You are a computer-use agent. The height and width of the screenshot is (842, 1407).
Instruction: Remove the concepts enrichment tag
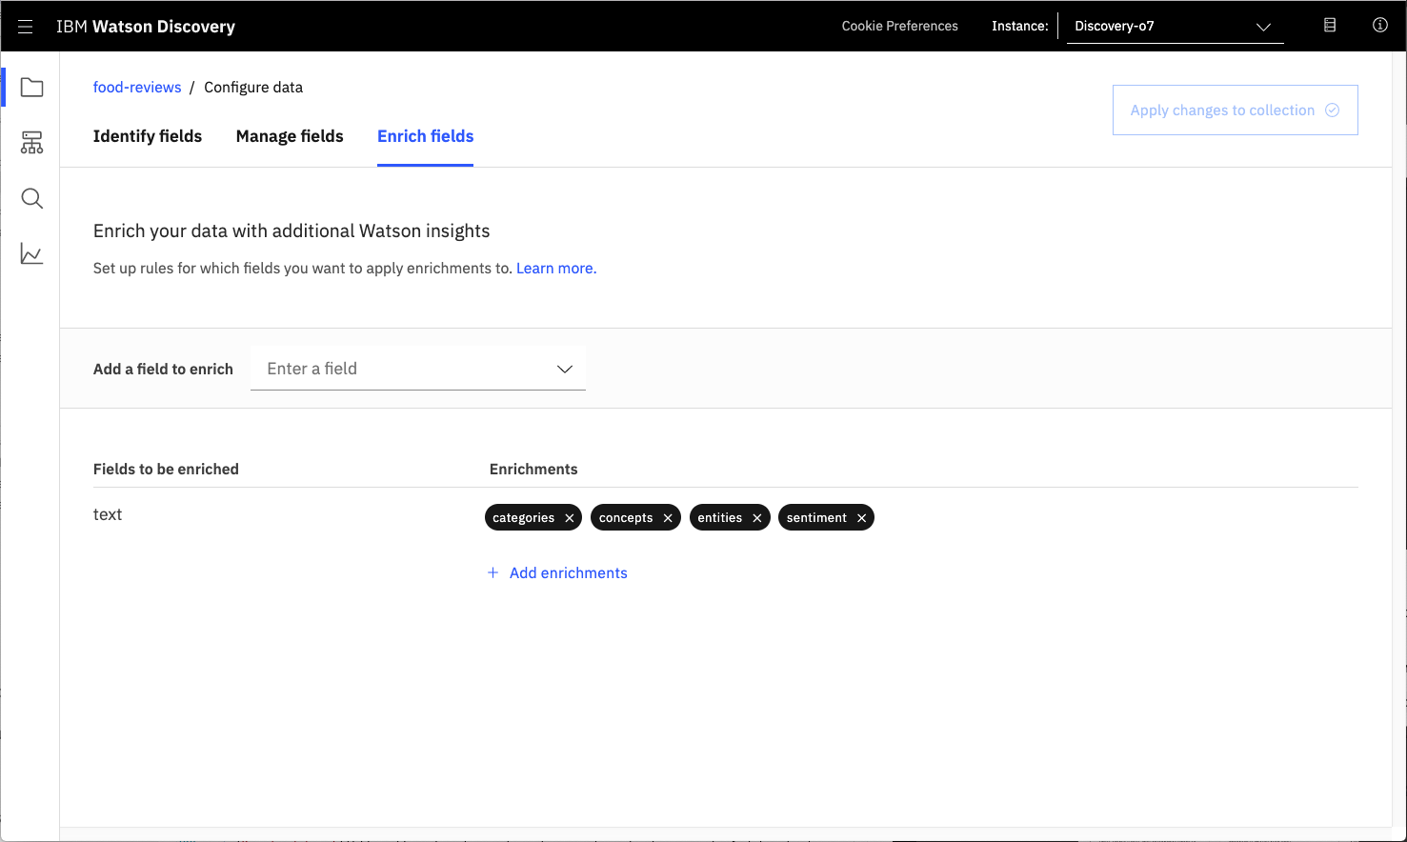coord(668,518)
